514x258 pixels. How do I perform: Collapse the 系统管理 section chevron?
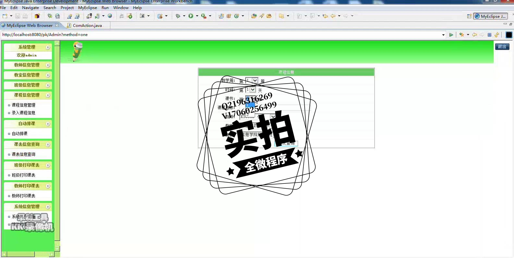pyautogui.click(x=48, y=47)
